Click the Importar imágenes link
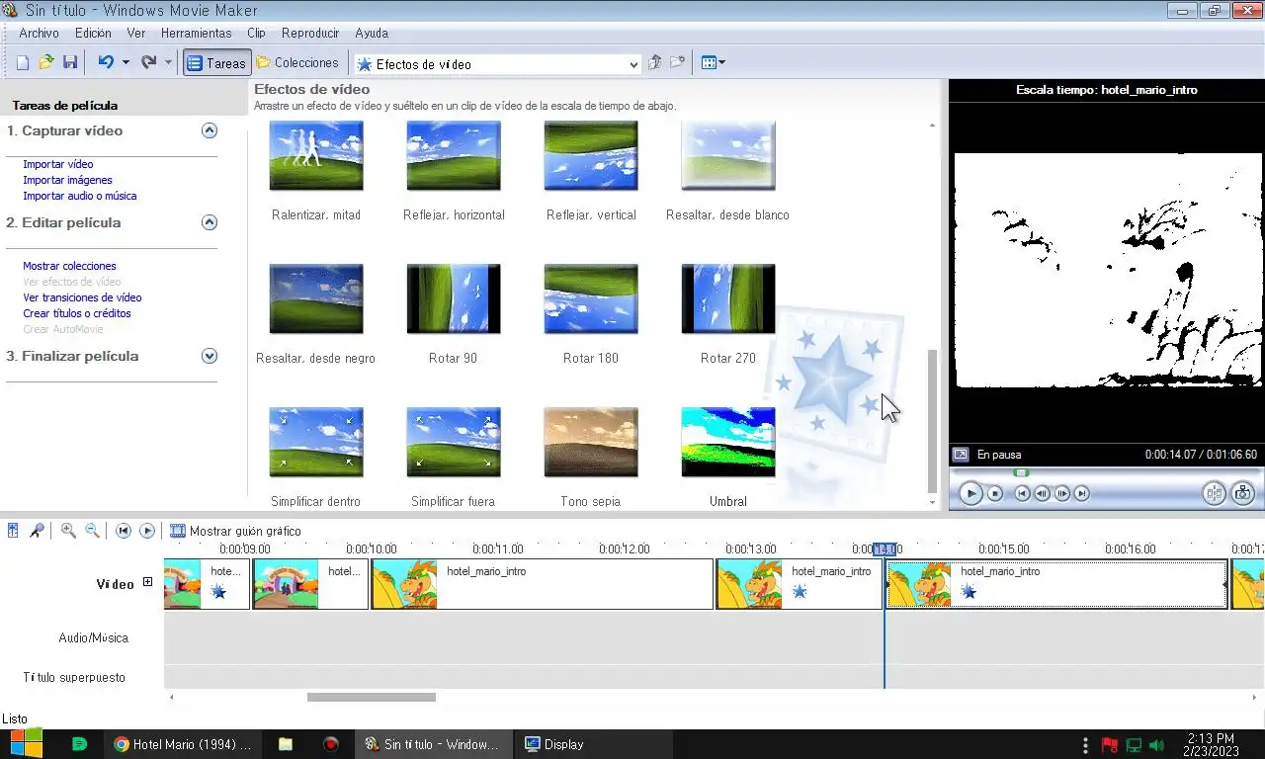Viewport: 1265px width, 759px height. (67, 180)
